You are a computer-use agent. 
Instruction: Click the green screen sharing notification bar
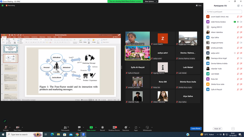point(125,2)
